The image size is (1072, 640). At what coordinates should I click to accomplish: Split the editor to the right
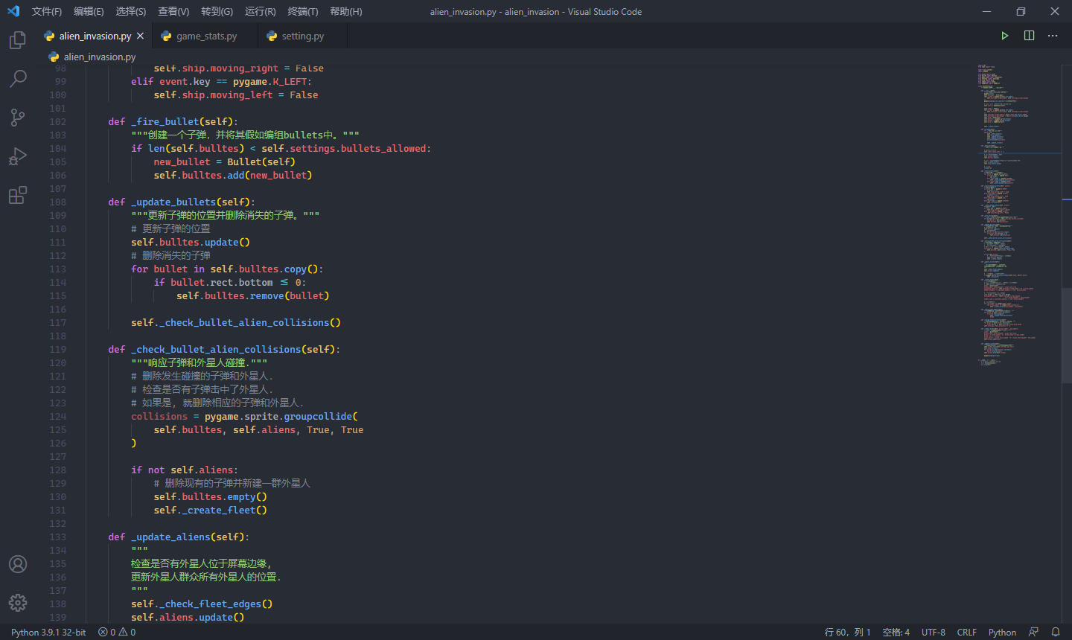coord(1029,36)
